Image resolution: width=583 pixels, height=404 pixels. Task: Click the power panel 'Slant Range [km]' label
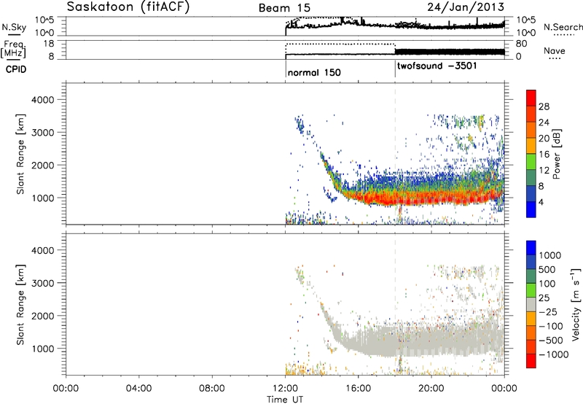[20, 154]
